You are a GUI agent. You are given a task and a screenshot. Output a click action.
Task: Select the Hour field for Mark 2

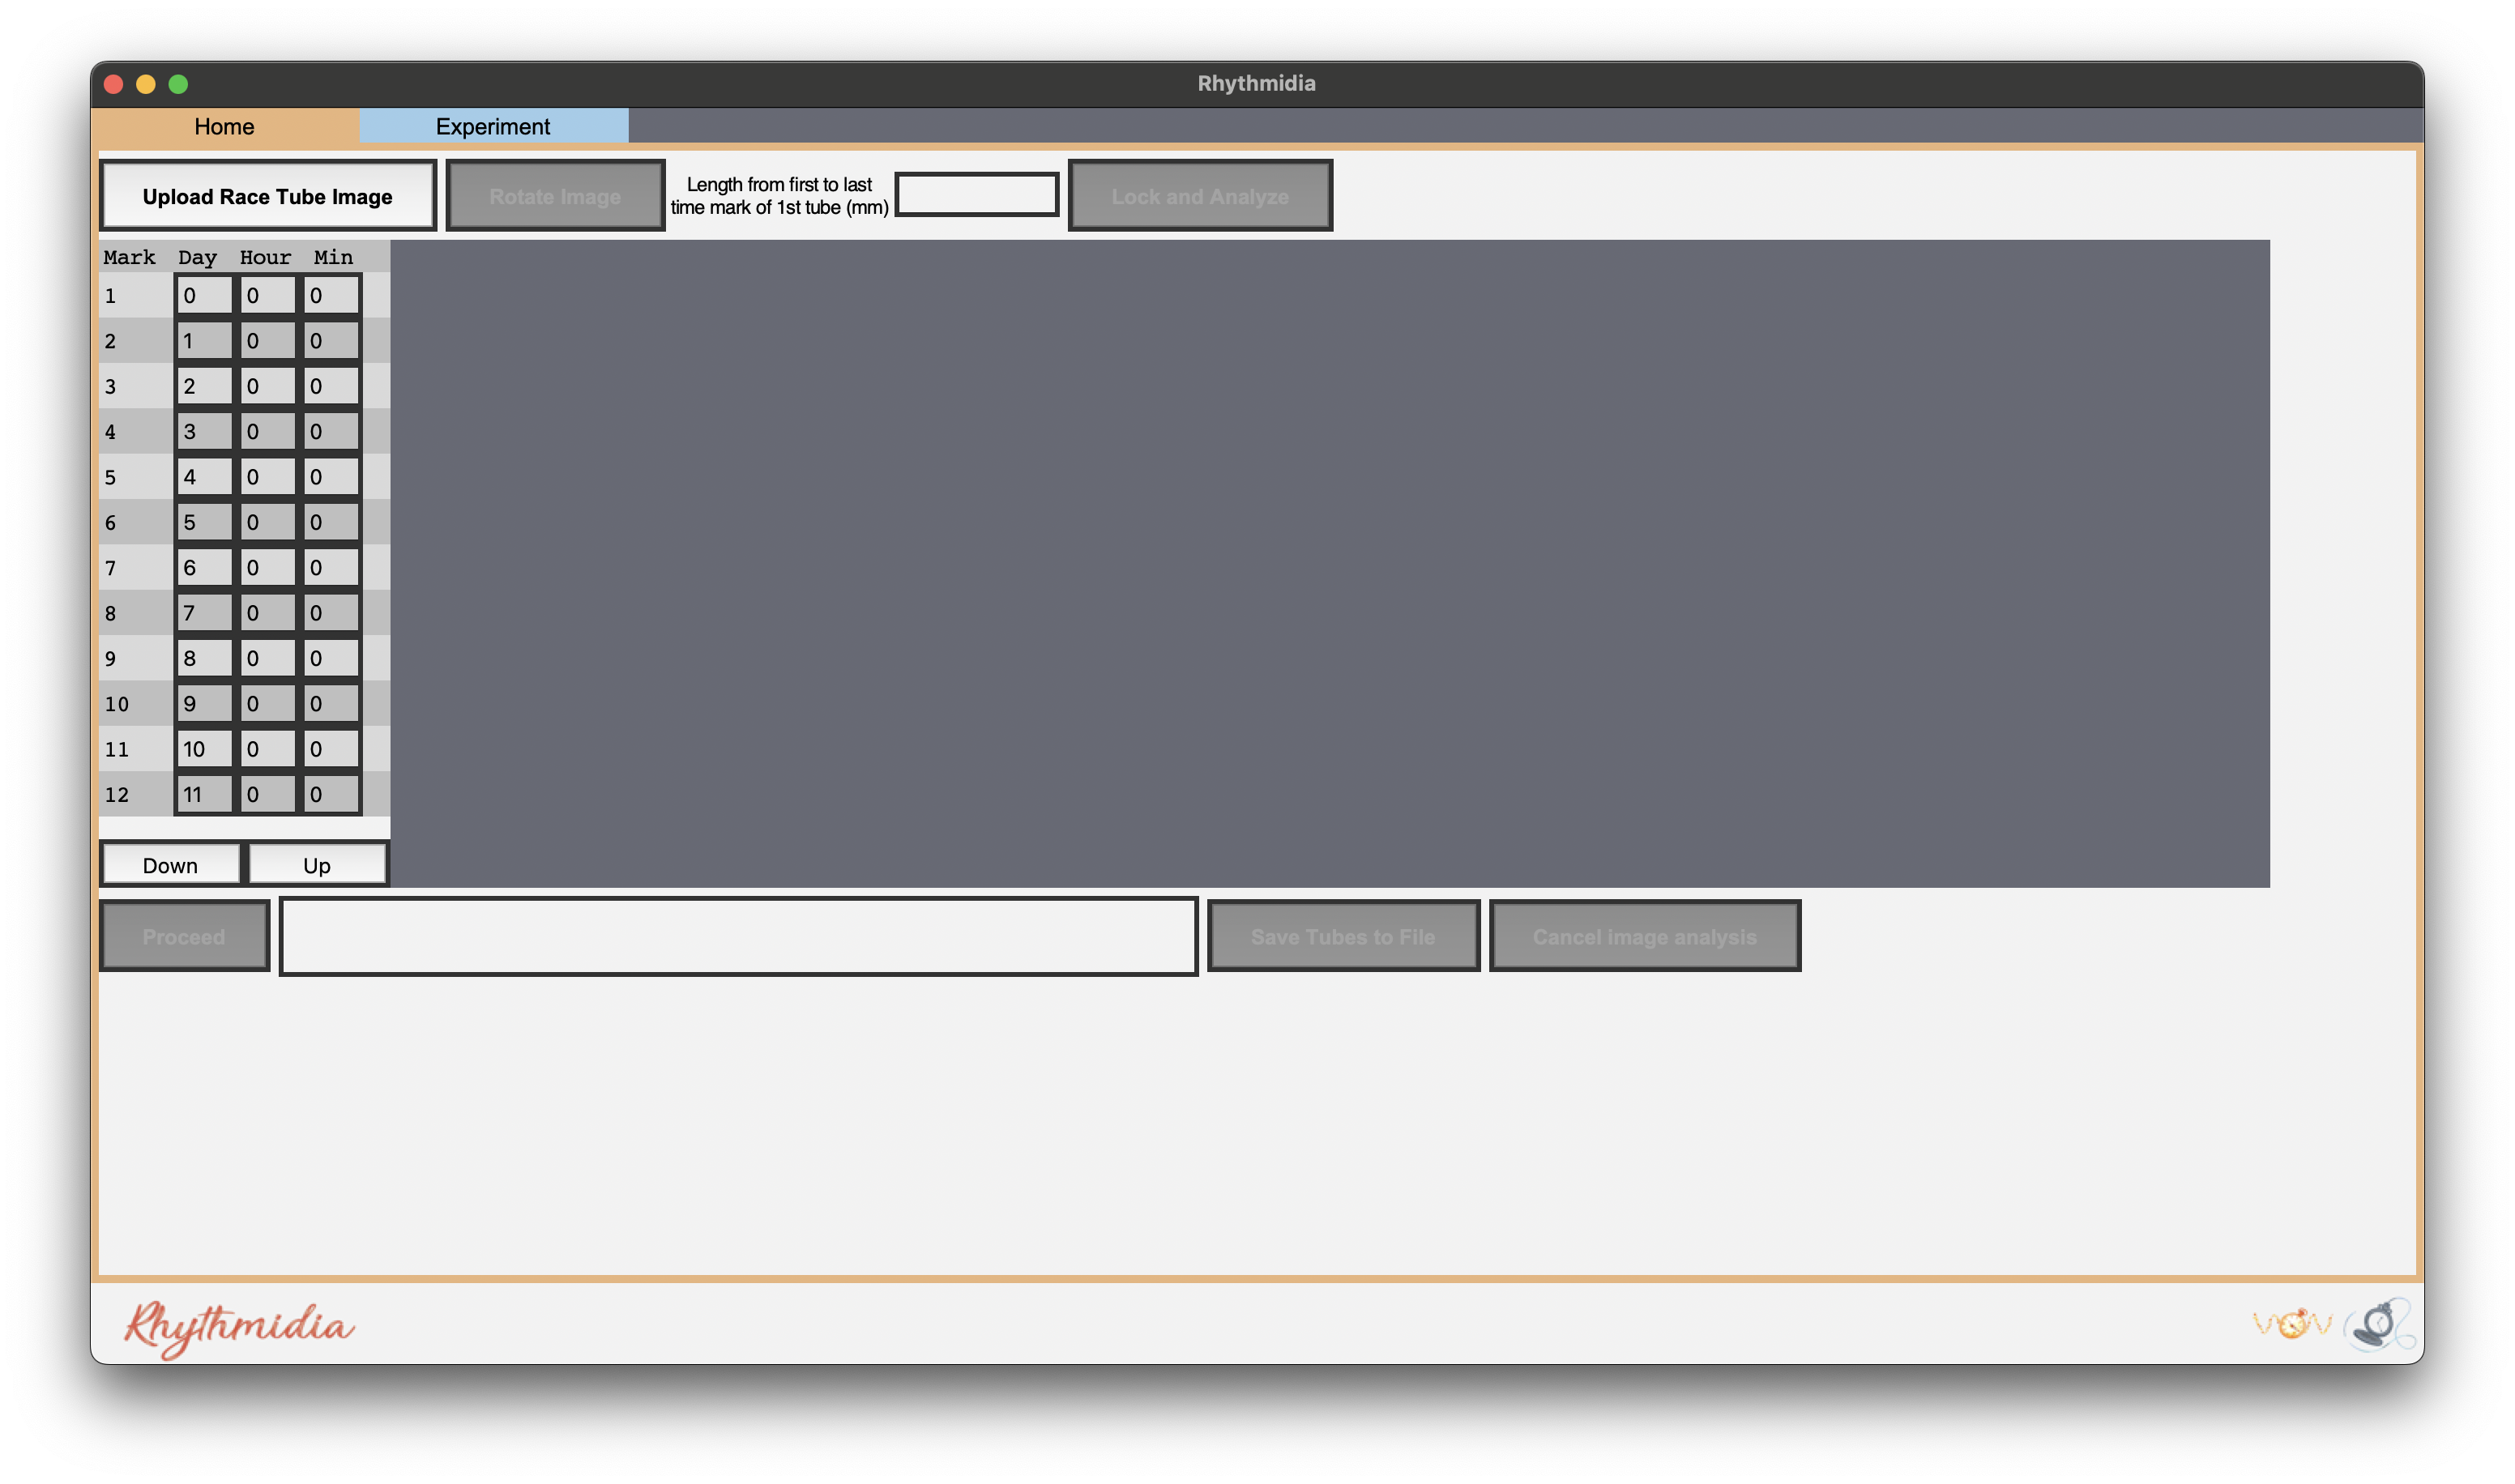tap(267, 340)
